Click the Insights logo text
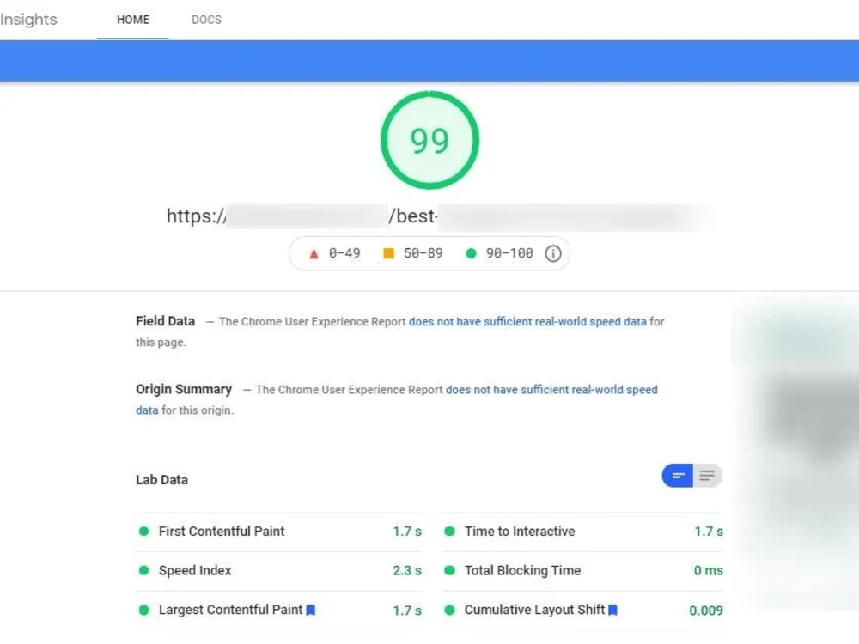This screenshot has height=644, width=859. [28, 20]
